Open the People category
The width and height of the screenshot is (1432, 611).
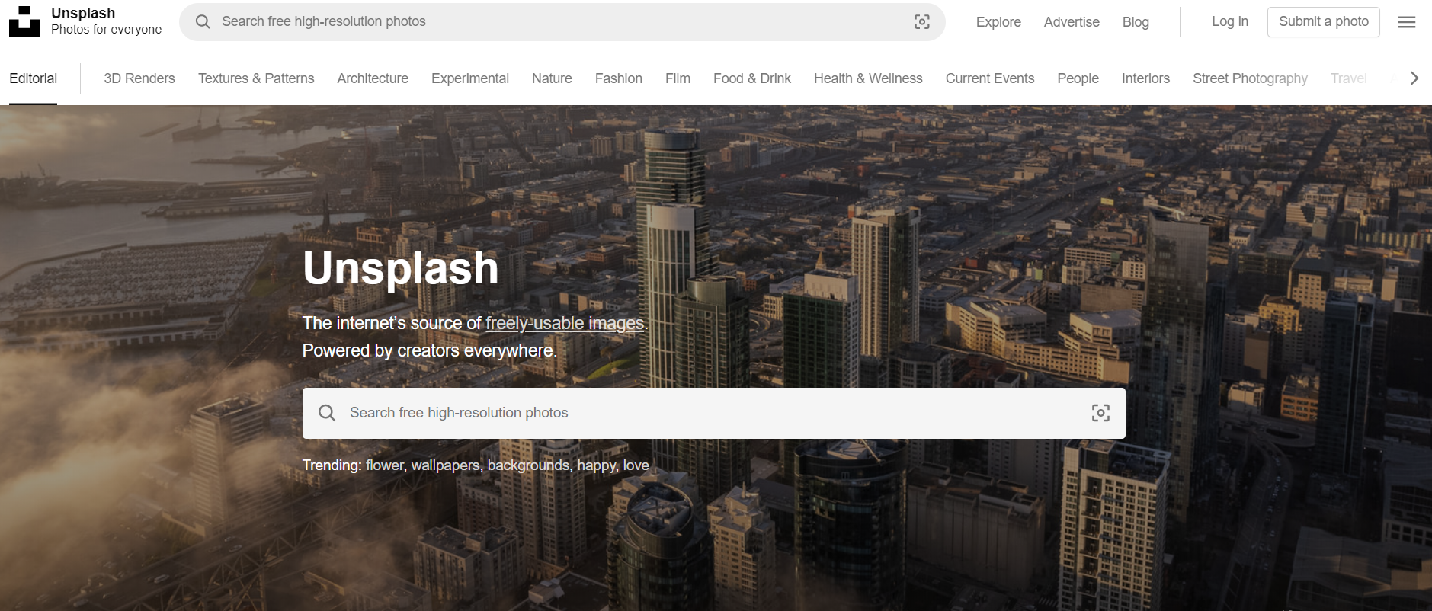tap(1078, 78)
